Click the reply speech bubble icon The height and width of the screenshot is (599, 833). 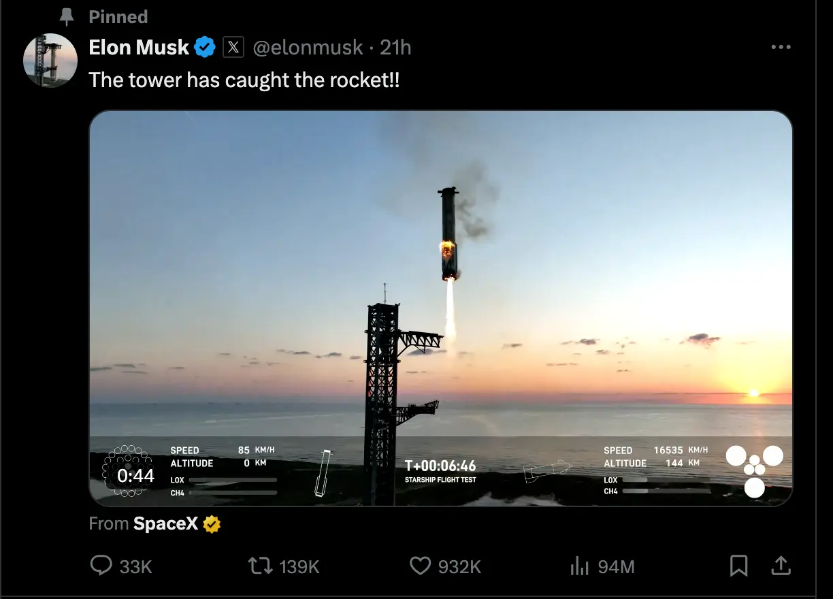coord(101,566)
